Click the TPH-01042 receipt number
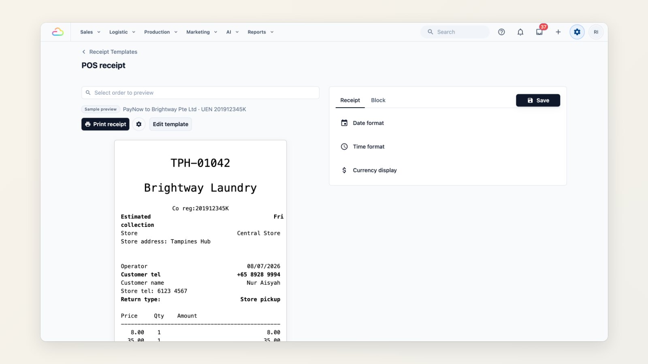The height and width of the screenshot is (364, 648). point(200,163)
